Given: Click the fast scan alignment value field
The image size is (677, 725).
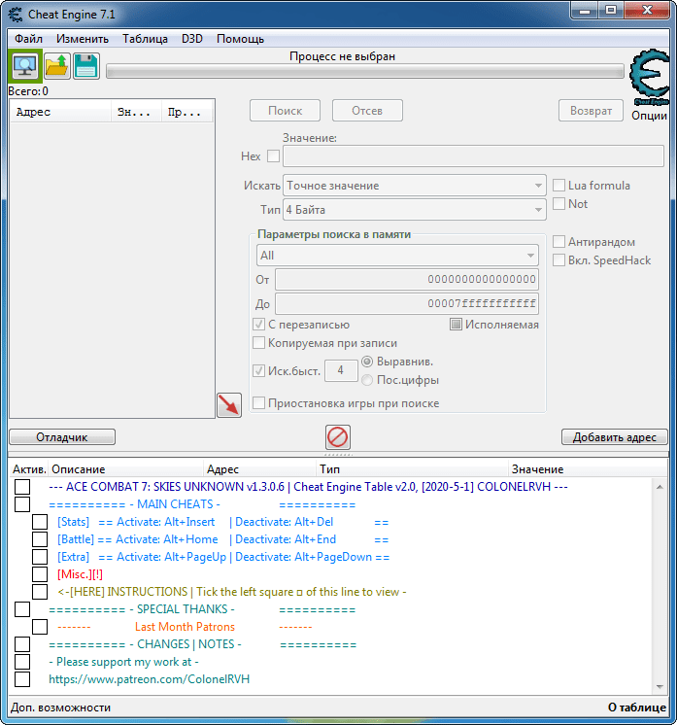Looking at the screenshot, I should pos(341,371).
